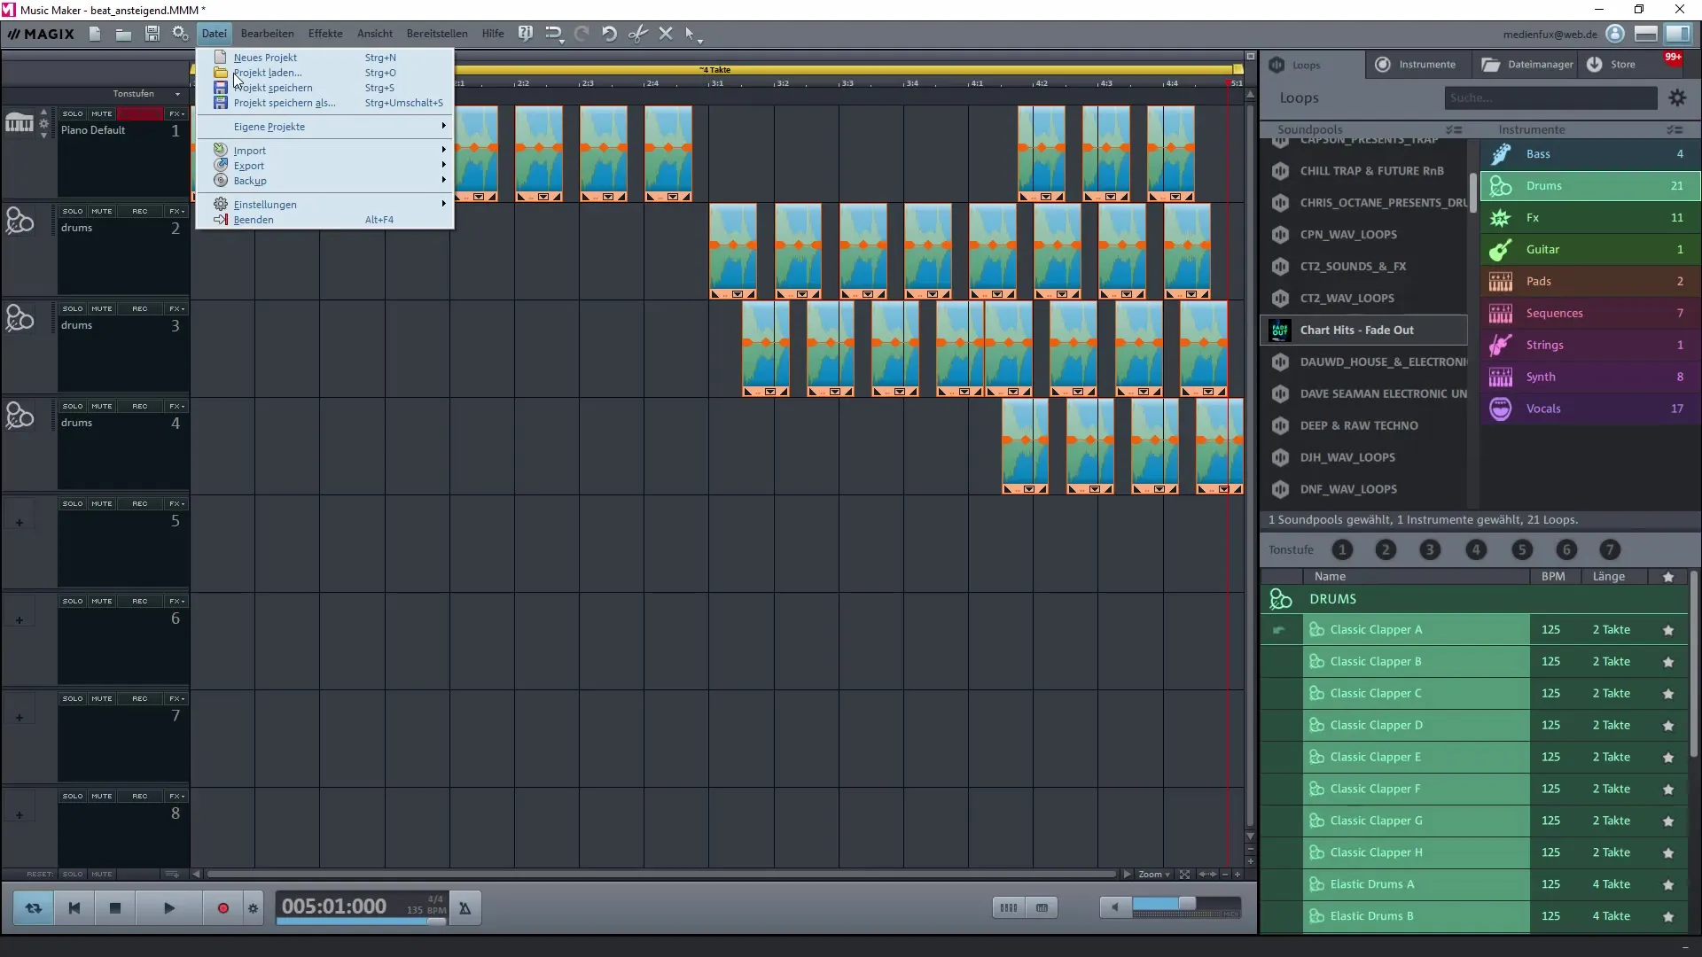The height and width of the screenshot is (957, 1702).
Task: Choose Neues Projekt from Datei menu
Action: [x=324, y=58]
